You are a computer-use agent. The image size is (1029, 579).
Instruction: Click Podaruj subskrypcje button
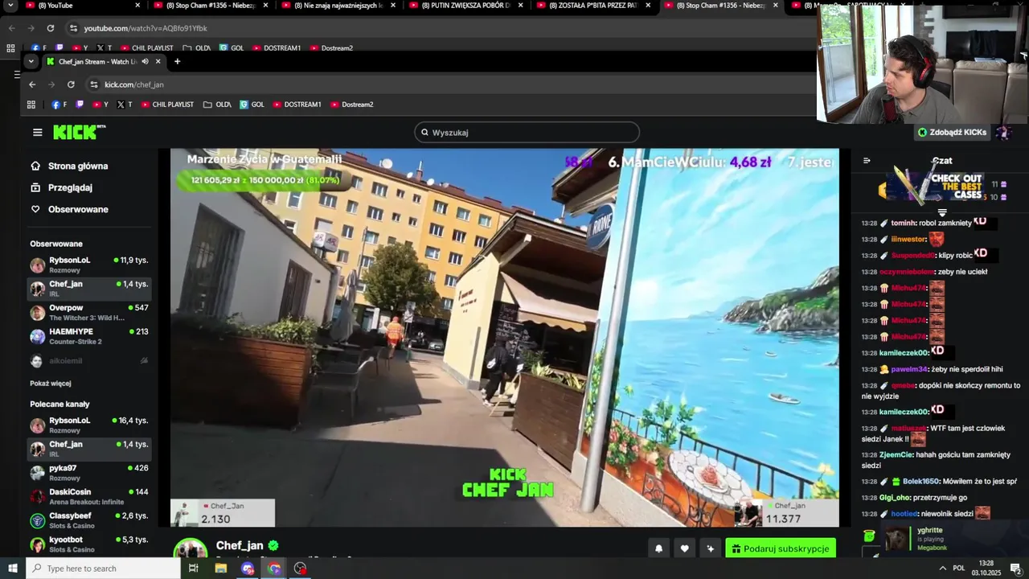pyautogui.click(x=781, y=548)
